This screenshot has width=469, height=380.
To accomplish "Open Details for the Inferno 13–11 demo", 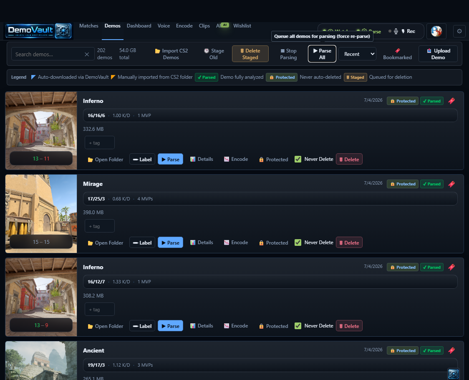I will coord(202,159).
